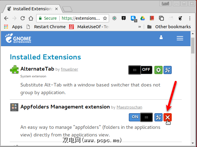Open the Other bookmarks folder
The height and width of the screenshot is (147, 197).
[169, 27]
